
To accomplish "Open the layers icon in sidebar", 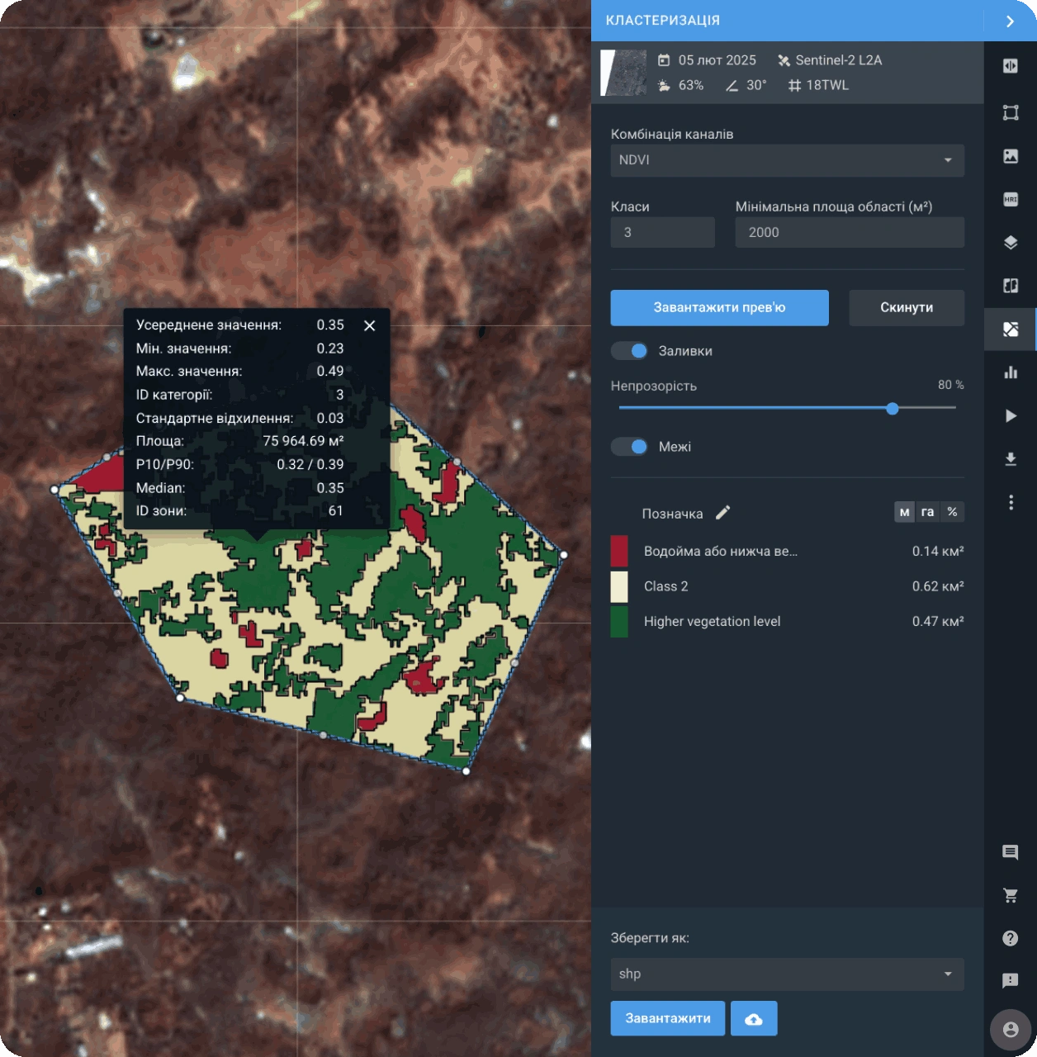I will point(1011,243).
